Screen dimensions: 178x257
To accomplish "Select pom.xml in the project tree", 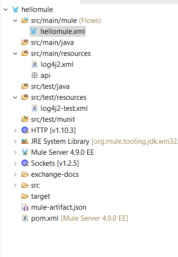I will tap(45, 218).
